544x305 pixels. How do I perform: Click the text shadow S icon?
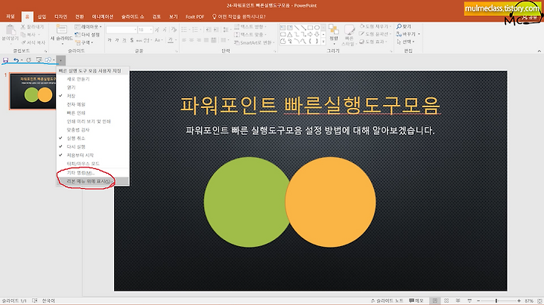(131, 40)
